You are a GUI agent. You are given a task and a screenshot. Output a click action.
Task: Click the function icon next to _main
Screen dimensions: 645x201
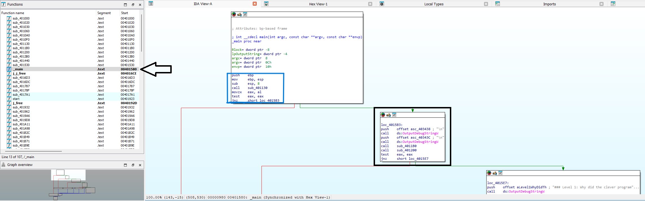(x=9, y=69)
